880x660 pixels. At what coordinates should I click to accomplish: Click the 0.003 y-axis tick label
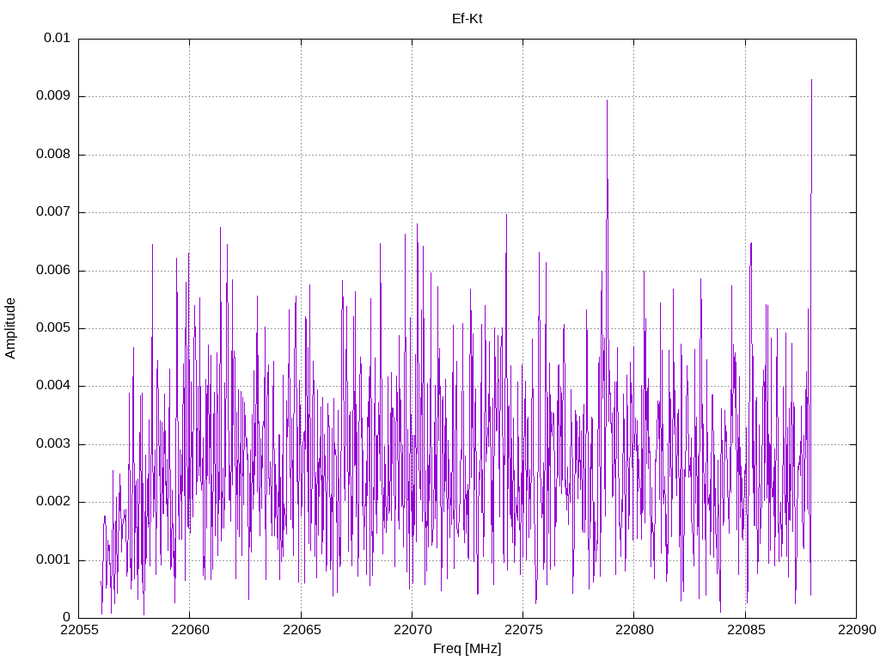click(53, 444)
